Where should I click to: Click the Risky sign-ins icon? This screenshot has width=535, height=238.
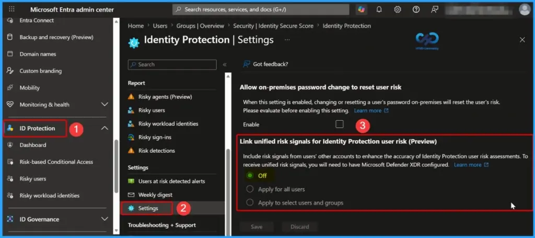coord(131,137)
